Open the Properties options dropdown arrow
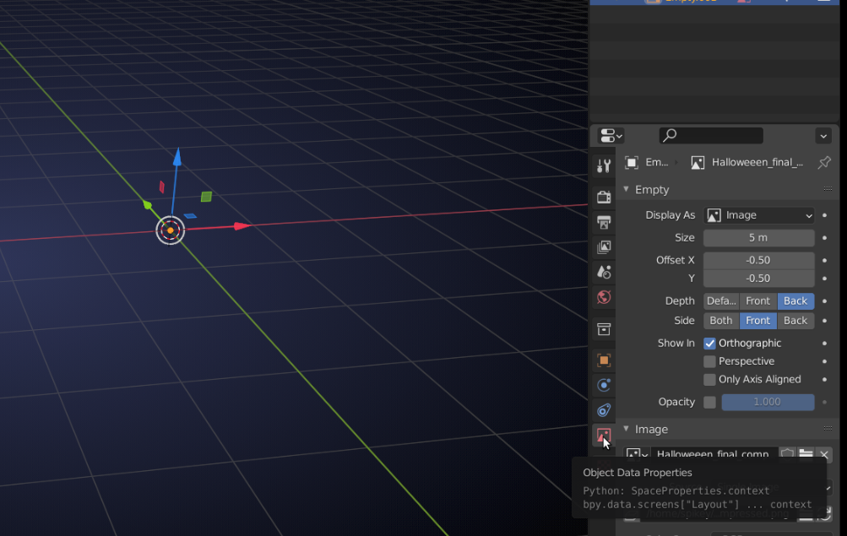Viewport: 847px width, 536px height. (823, 136)
